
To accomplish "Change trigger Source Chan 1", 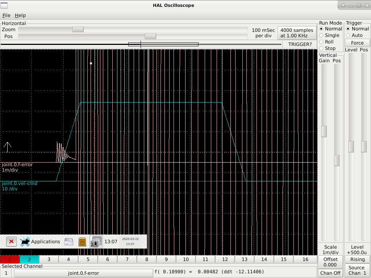I will [357, 270].
